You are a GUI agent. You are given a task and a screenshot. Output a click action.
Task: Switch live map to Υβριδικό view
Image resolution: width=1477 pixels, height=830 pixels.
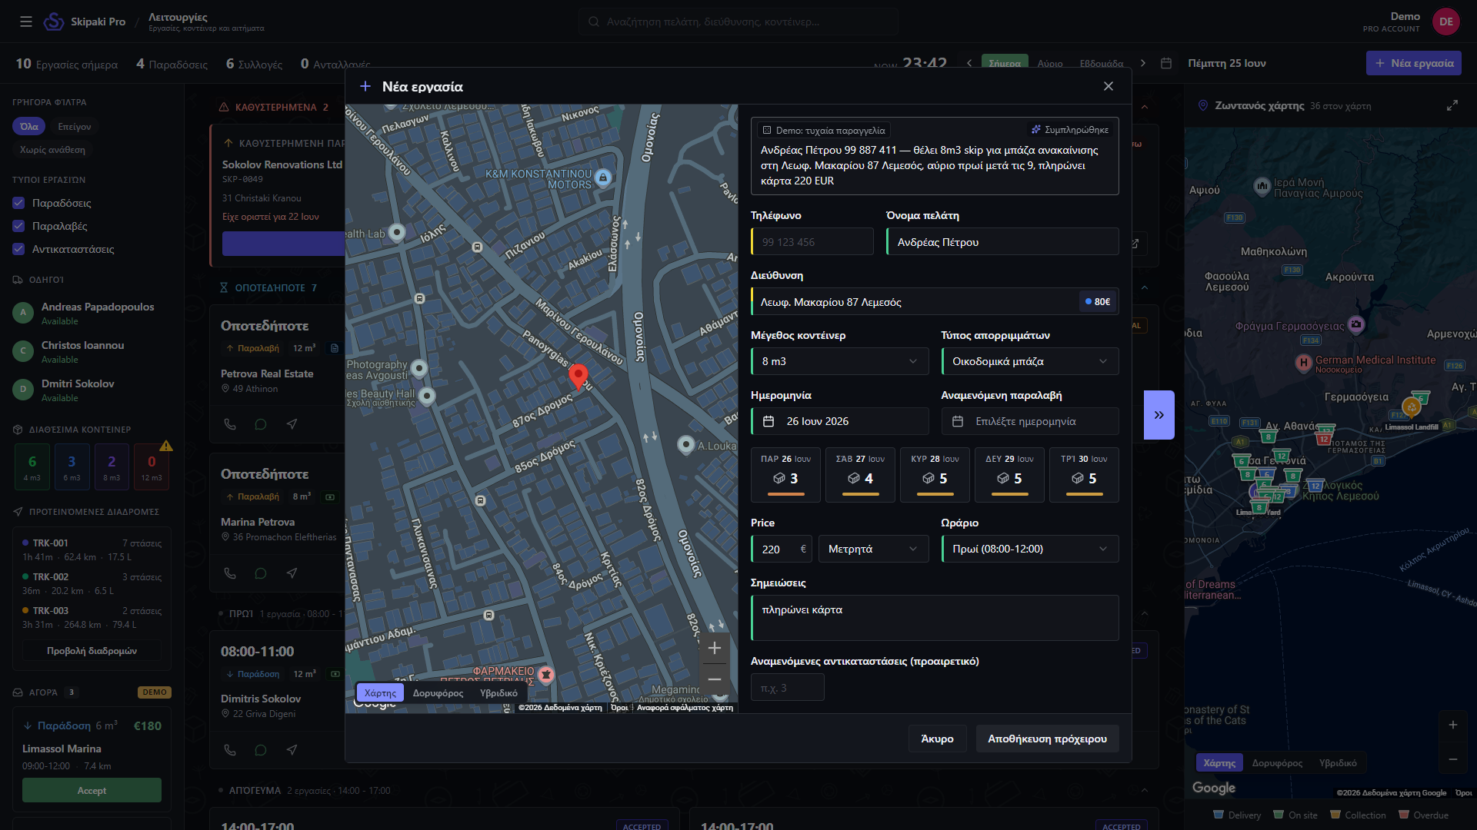[1338, 762]
